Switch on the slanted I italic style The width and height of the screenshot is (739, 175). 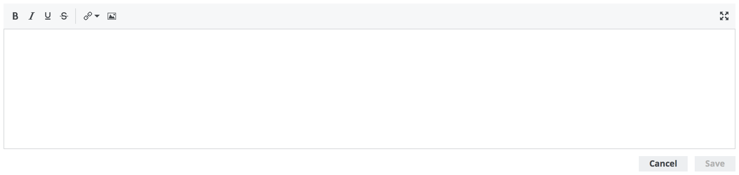coord(32,16)
